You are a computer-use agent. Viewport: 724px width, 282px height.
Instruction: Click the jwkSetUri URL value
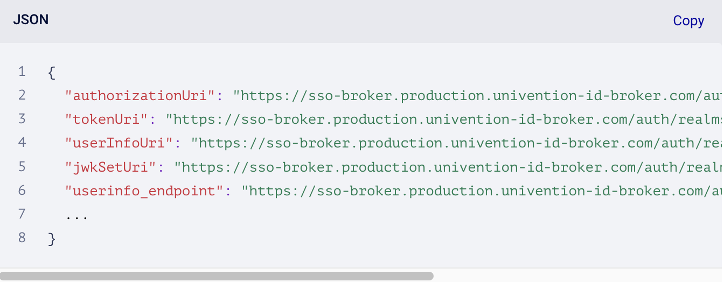click(447, 167)
